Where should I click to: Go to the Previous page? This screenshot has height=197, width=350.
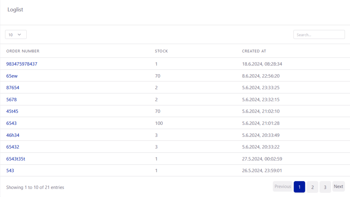[283, 187]
